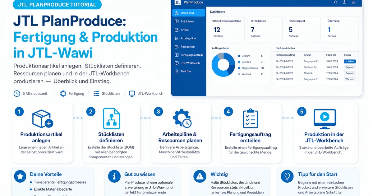Open search via the magnifier icon

(335, 2)
